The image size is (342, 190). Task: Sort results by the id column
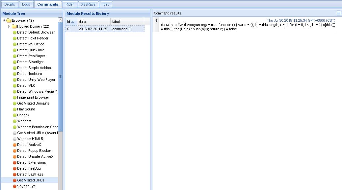pyautogui.click(x=71, y=22)
